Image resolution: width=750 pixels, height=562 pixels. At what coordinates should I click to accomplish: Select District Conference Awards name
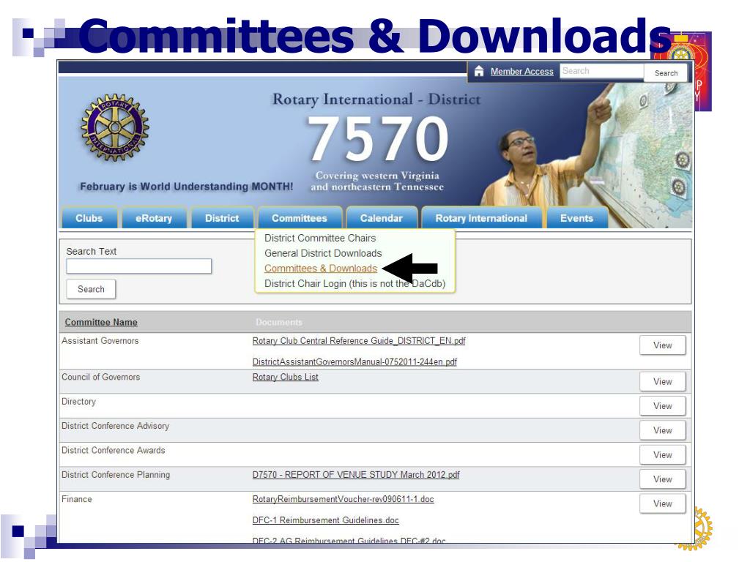[x=113, y=450]
